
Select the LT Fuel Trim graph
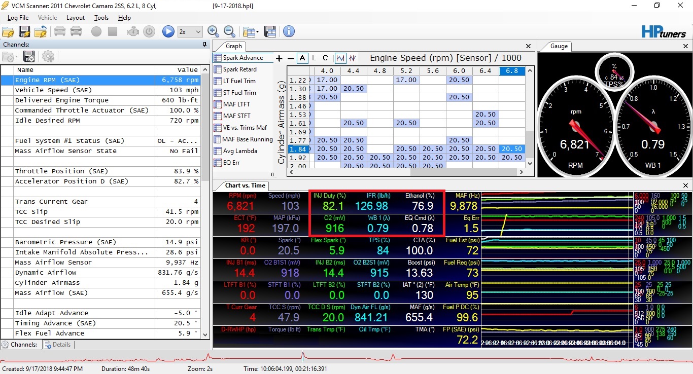tap(239, 81)
